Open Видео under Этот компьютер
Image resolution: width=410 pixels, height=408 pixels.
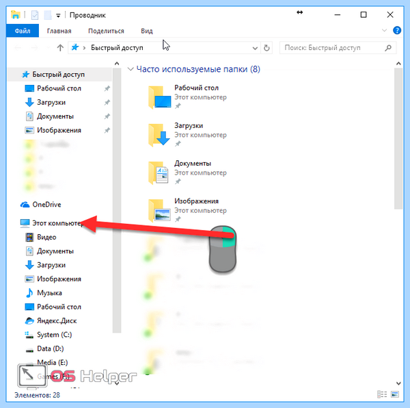pyautogui.click(x=46, y=237)
